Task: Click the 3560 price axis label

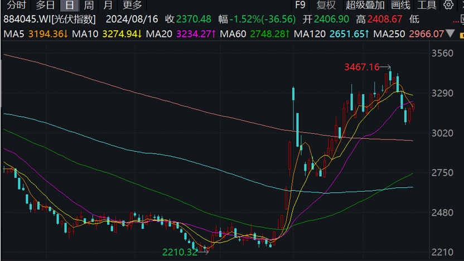Action: tap(442, 54)
